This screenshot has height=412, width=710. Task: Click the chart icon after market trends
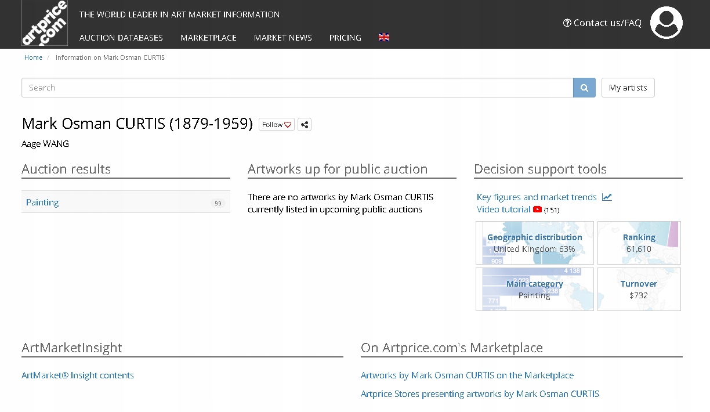tap(607, 197)
